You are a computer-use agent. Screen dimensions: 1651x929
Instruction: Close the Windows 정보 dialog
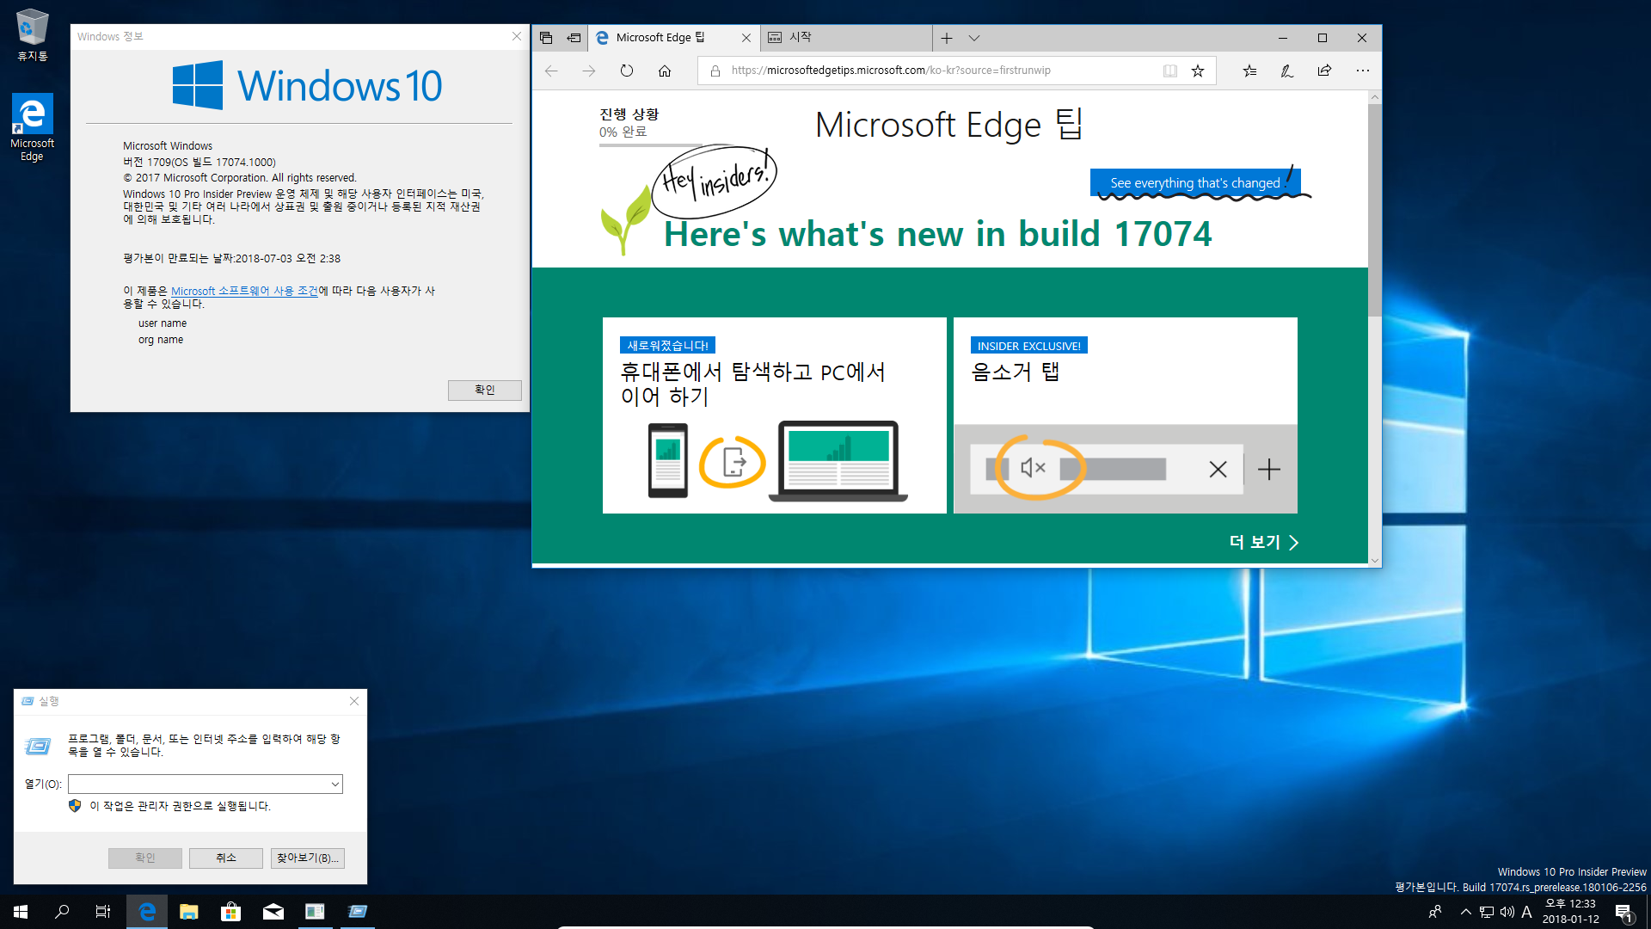[517, 36]
